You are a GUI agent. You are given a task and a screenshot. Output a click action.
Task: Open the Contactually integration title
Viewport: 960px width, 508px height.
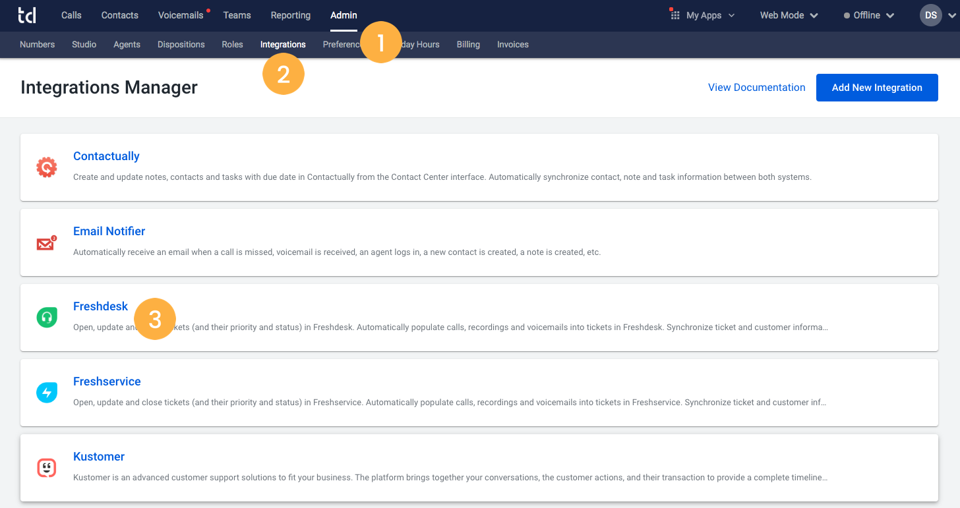point(106,156)
